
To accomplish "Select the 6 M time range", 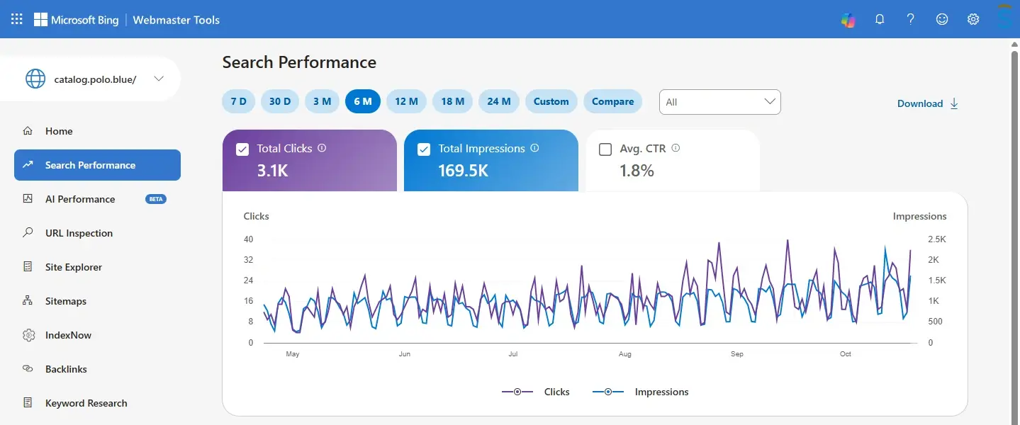I will tap(363, 101).
